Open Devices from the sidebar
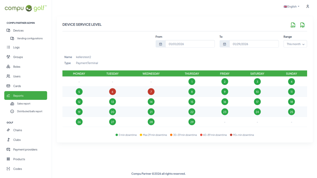317x178 pixels. point(18,31)
